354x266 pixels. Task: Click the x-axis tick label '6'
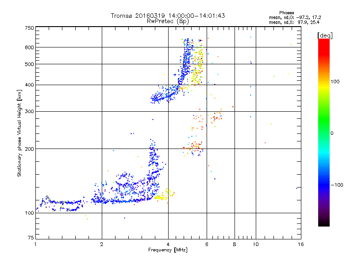pos(207,244)
